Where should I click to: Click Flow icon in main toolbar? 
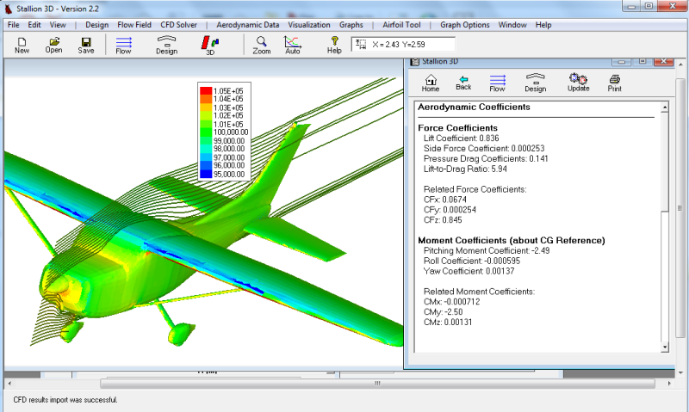(123, 46)
